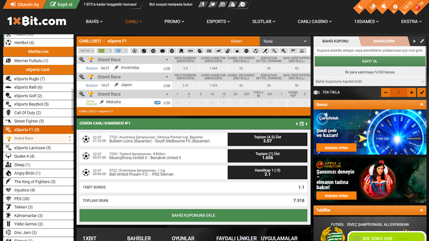Click the coupon code input field
429x241 pixels.
tap(369, 50)
